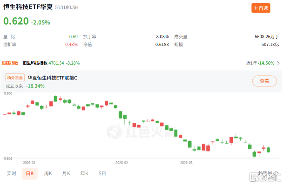Viewport: 284px width, 185px height.
Task: Click the fund title 恒生科技ETF华夏
Action: tap(28, 7)
